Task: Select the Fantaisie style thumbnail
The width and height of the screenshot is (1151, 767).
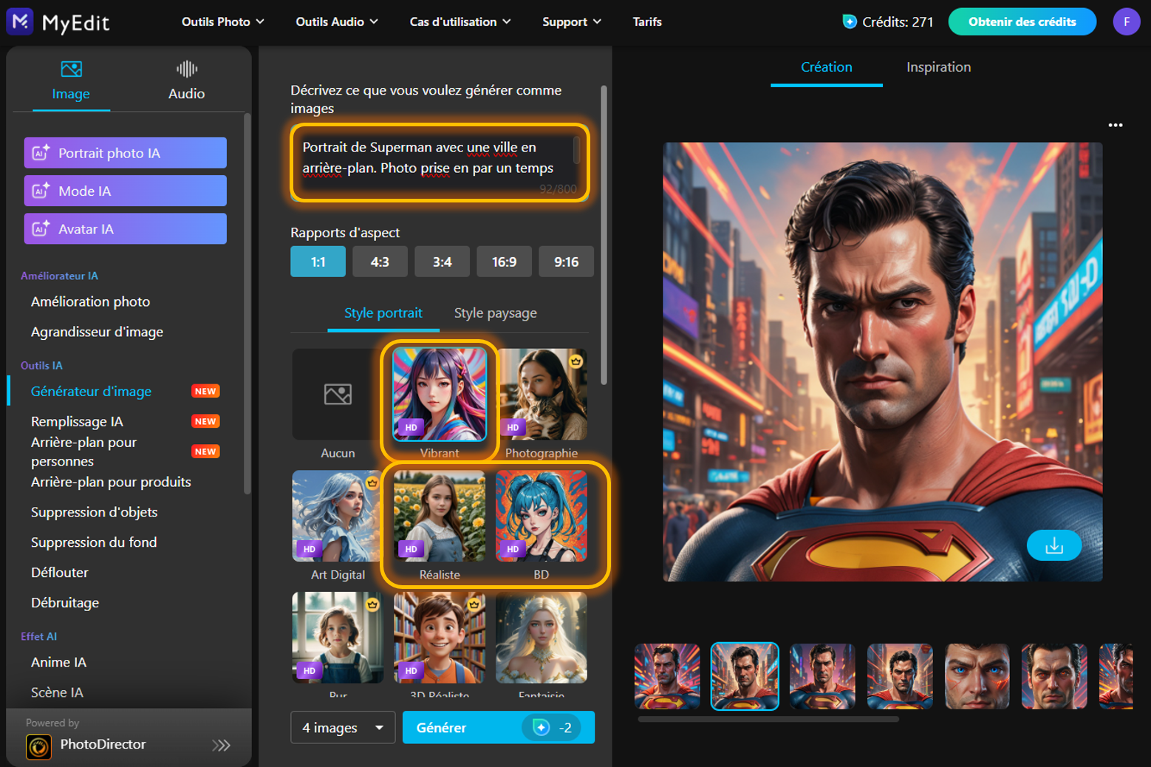Action: tap(542, 637)
